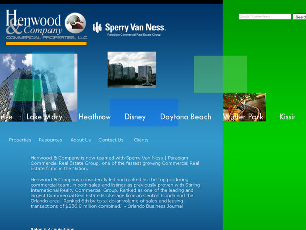Open the Sperry Van Ness logo
Image resolution: width=306 pixels, height=230 pixels.
(129, 29)
